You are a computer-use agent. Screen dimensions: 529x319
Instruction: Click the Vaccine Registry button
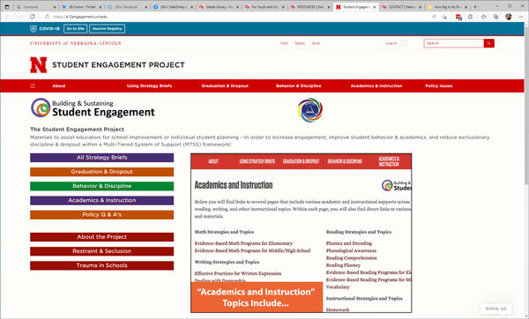(107, 29)
